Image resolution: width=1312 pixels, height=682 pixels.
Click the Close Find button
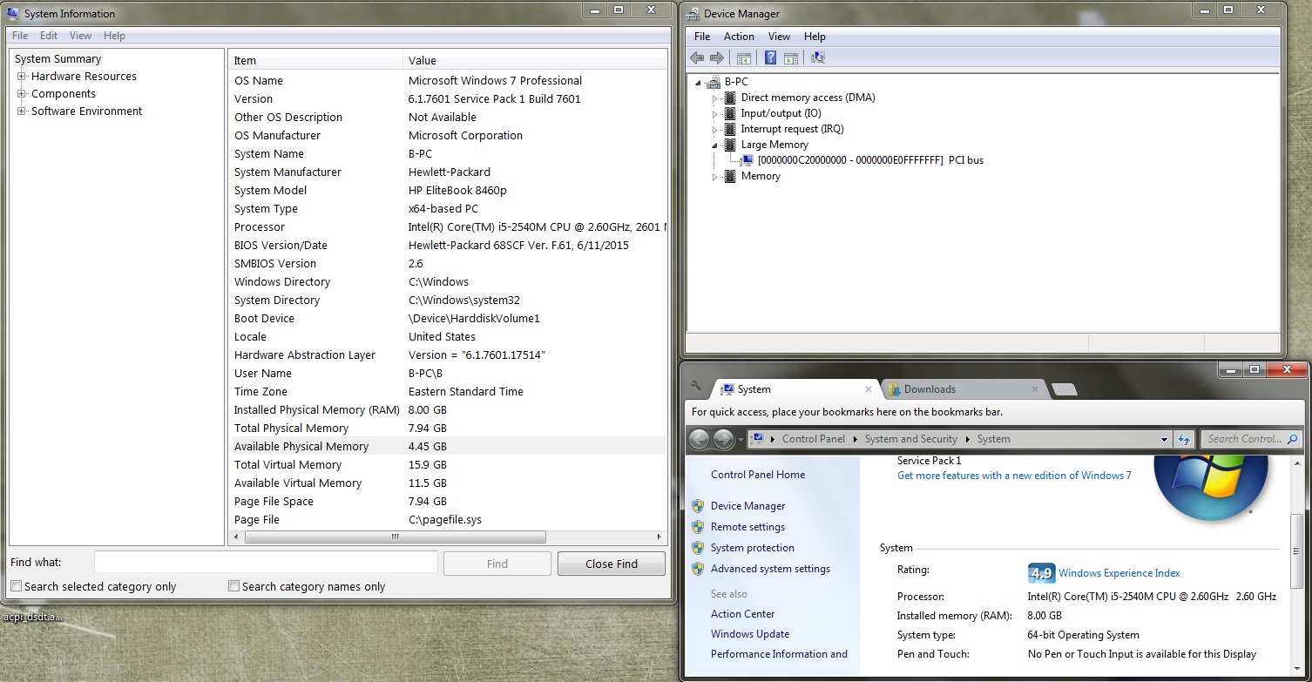click(x=612, y=564)
